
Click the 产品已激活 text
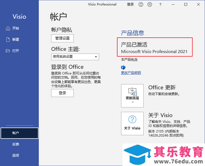134,45
